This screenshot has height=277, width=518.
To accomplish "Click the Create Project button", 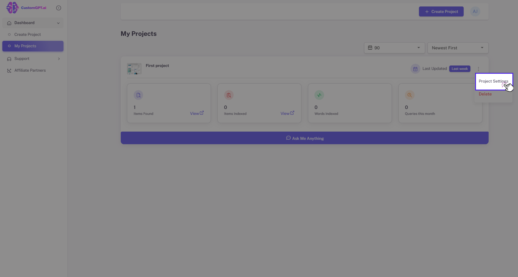I will [x=441, y=11].
